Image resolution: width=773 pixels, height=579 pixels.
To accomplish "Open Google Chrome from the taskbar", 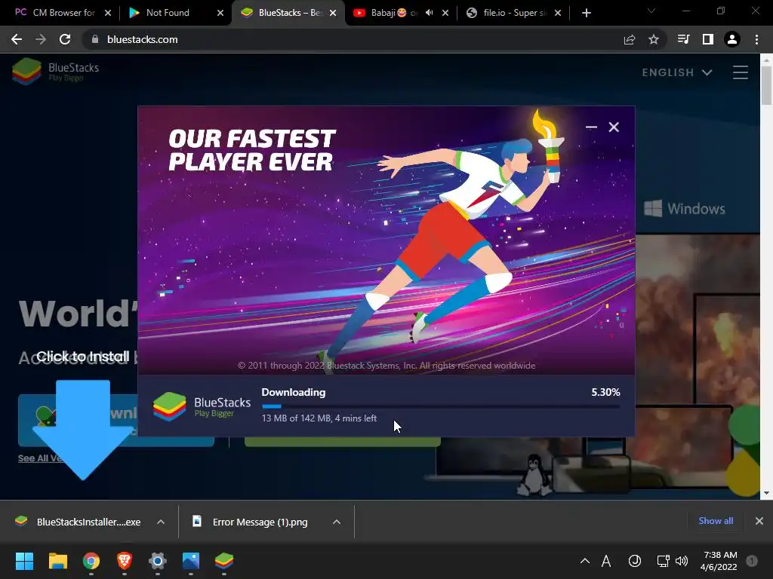I will (91, 561).
